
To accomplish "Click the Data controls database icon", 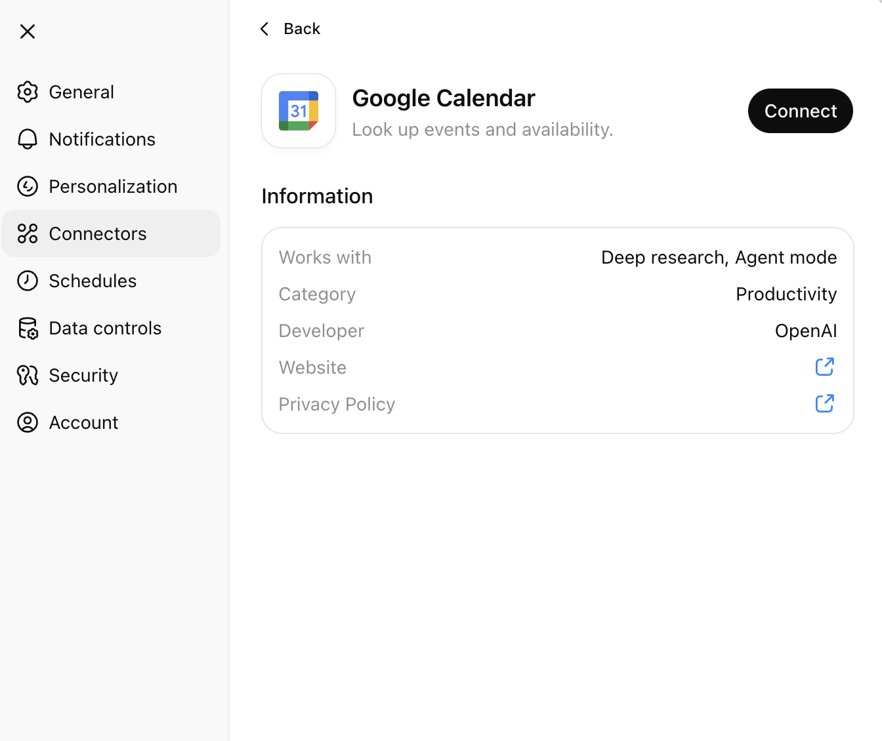I will point(28,328).
